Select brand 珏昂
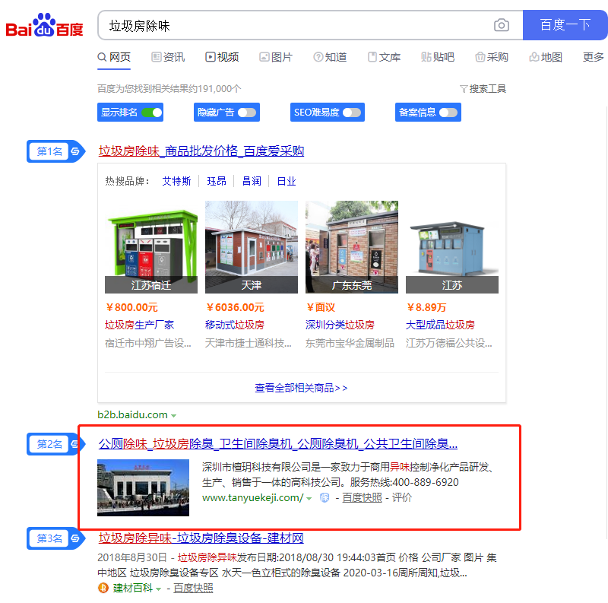608x603 pixels. [217, 181]
